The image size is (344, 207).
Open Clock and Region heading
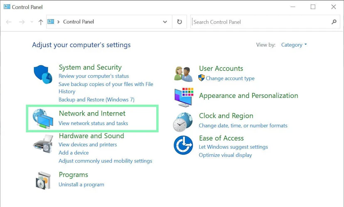point(226,116)
